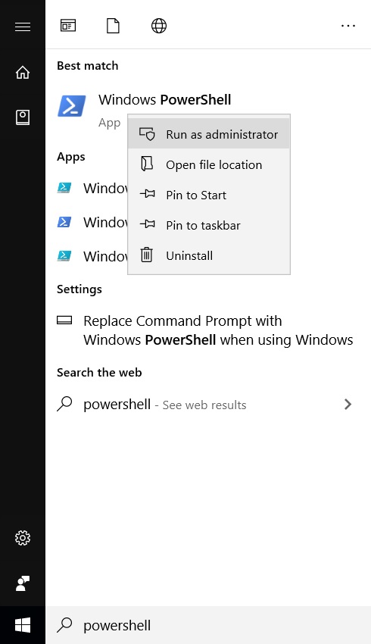Choose Run as administrator from the context menu
Screen dimensions: 371x644
point(209,134)
